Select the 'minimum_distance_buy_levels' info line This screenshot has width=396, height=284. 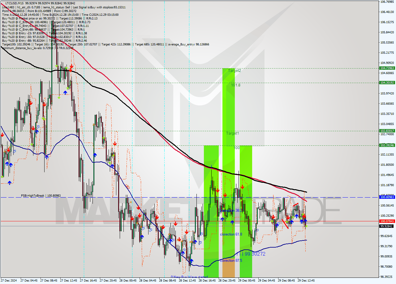pyautogui.click(x=37, y=48)
